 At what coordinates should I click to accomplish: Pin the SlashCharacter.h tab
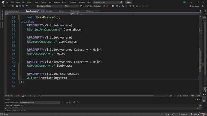coord(41,11)
